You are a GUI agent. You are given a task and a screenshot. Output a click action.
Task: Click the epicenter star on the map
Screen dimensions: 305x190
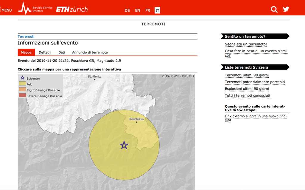click(124, 145)
